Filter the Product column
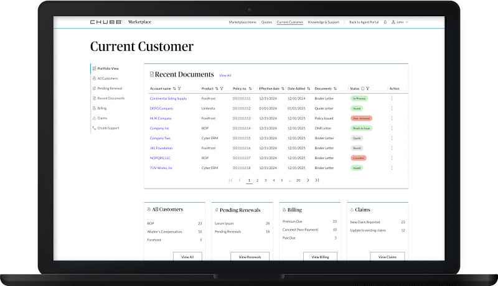Viewport: 498px width, 286px height. coord(222,88)
